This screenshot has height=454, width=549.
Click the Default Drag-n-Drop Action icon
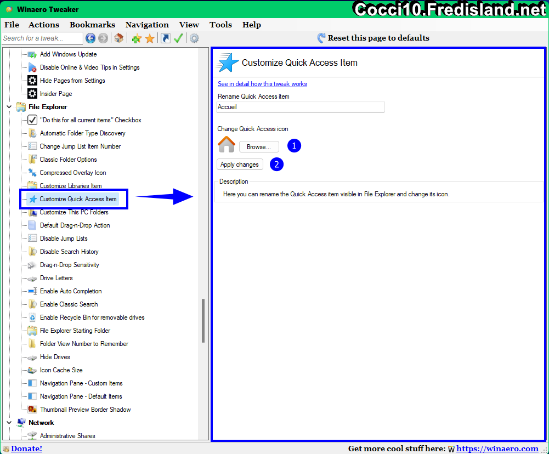[32, 225]
